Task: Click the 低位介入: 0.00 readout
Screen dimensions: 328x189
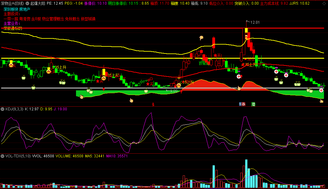Action: [221, 3]
